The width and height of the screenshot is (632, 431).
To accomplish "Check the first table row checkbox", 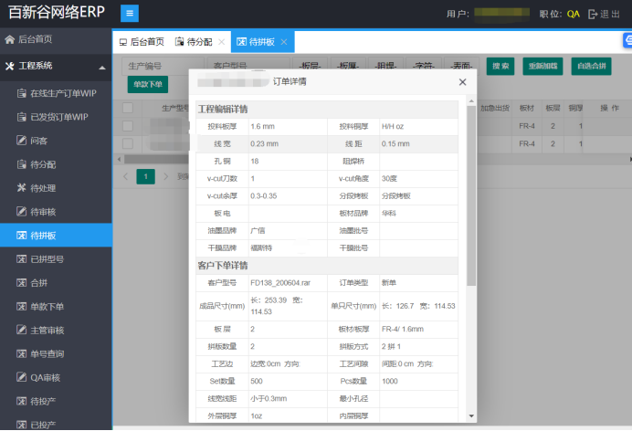I will coord(128,126).
